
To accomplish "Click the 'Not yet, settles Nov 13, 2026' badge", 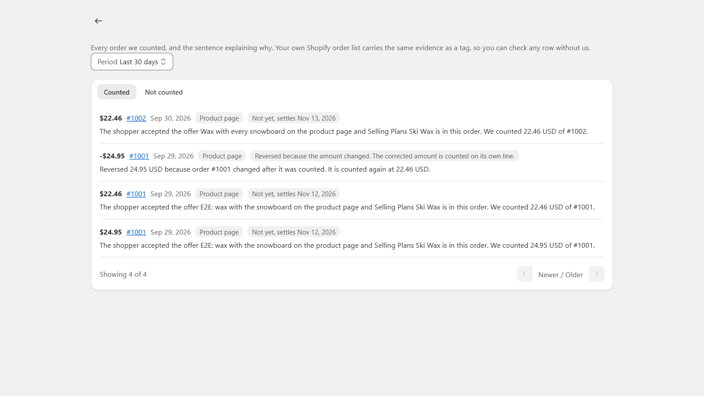I will (294, 118).
